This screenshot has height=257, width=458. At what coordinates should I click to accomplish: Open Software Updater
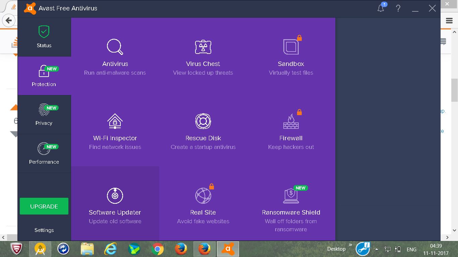click(x=115, y=203)
